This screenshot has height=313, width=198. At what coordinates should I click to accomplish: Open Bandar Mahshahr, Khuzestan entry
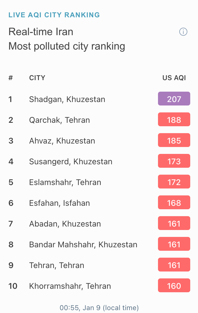(83, 244)
